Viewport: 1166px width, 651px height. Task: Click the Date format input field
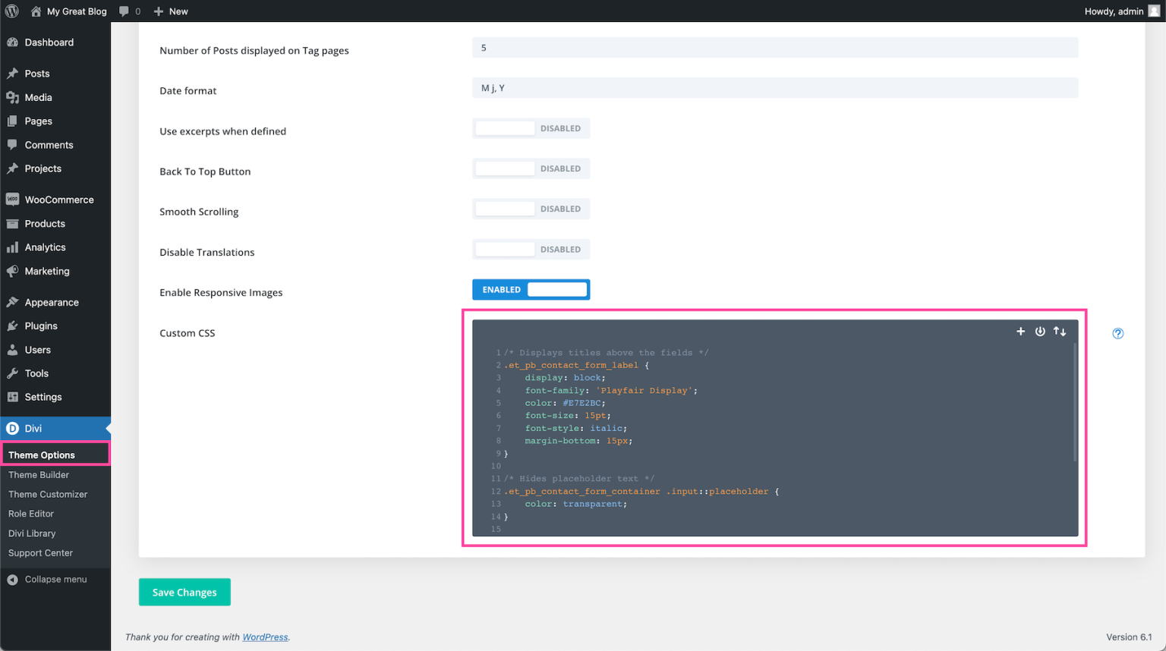click(774, 87)
